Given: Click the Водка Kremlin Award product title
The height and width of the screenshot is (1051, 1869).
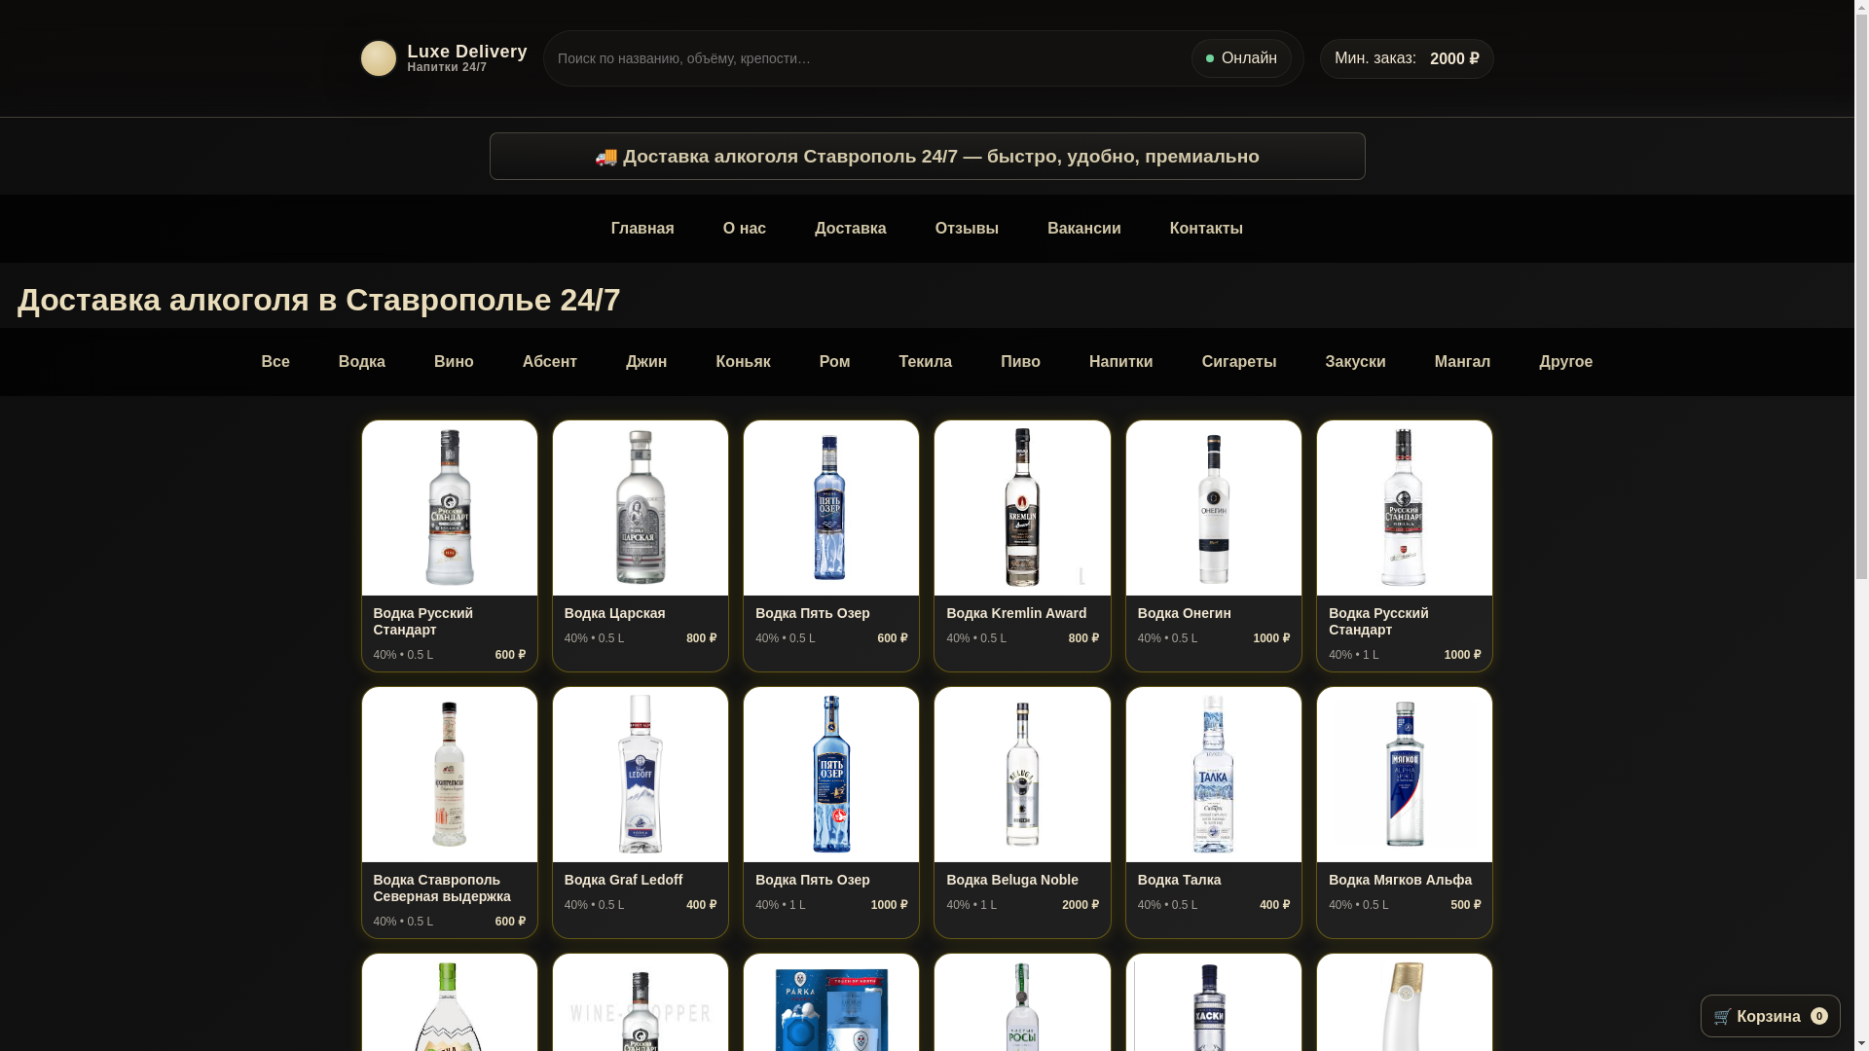Looking at the screenshot, I should (x=1016, y=613).
